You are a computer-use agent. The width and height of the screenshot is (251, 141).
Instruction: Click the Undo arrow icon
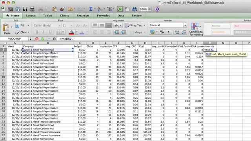(x=70, y=9)
